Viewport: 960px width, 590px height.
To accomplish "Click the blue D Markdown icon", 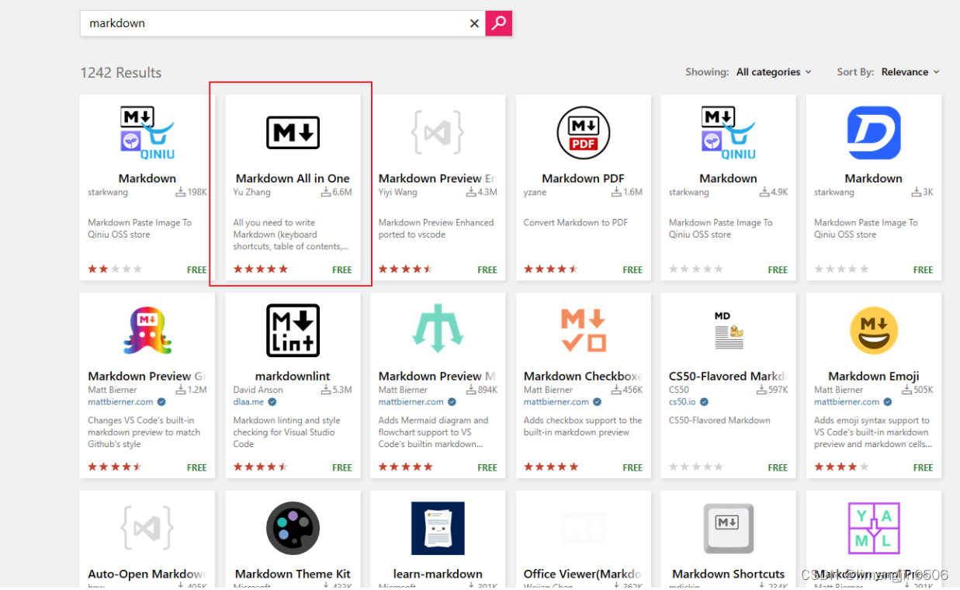I will pyautogui.click(x=874, y=133).
